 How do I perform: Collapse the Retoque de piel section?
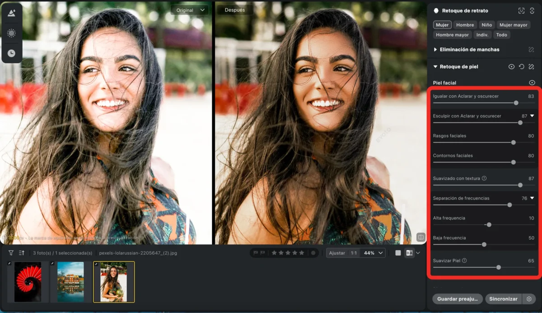(x=435, y=67)
